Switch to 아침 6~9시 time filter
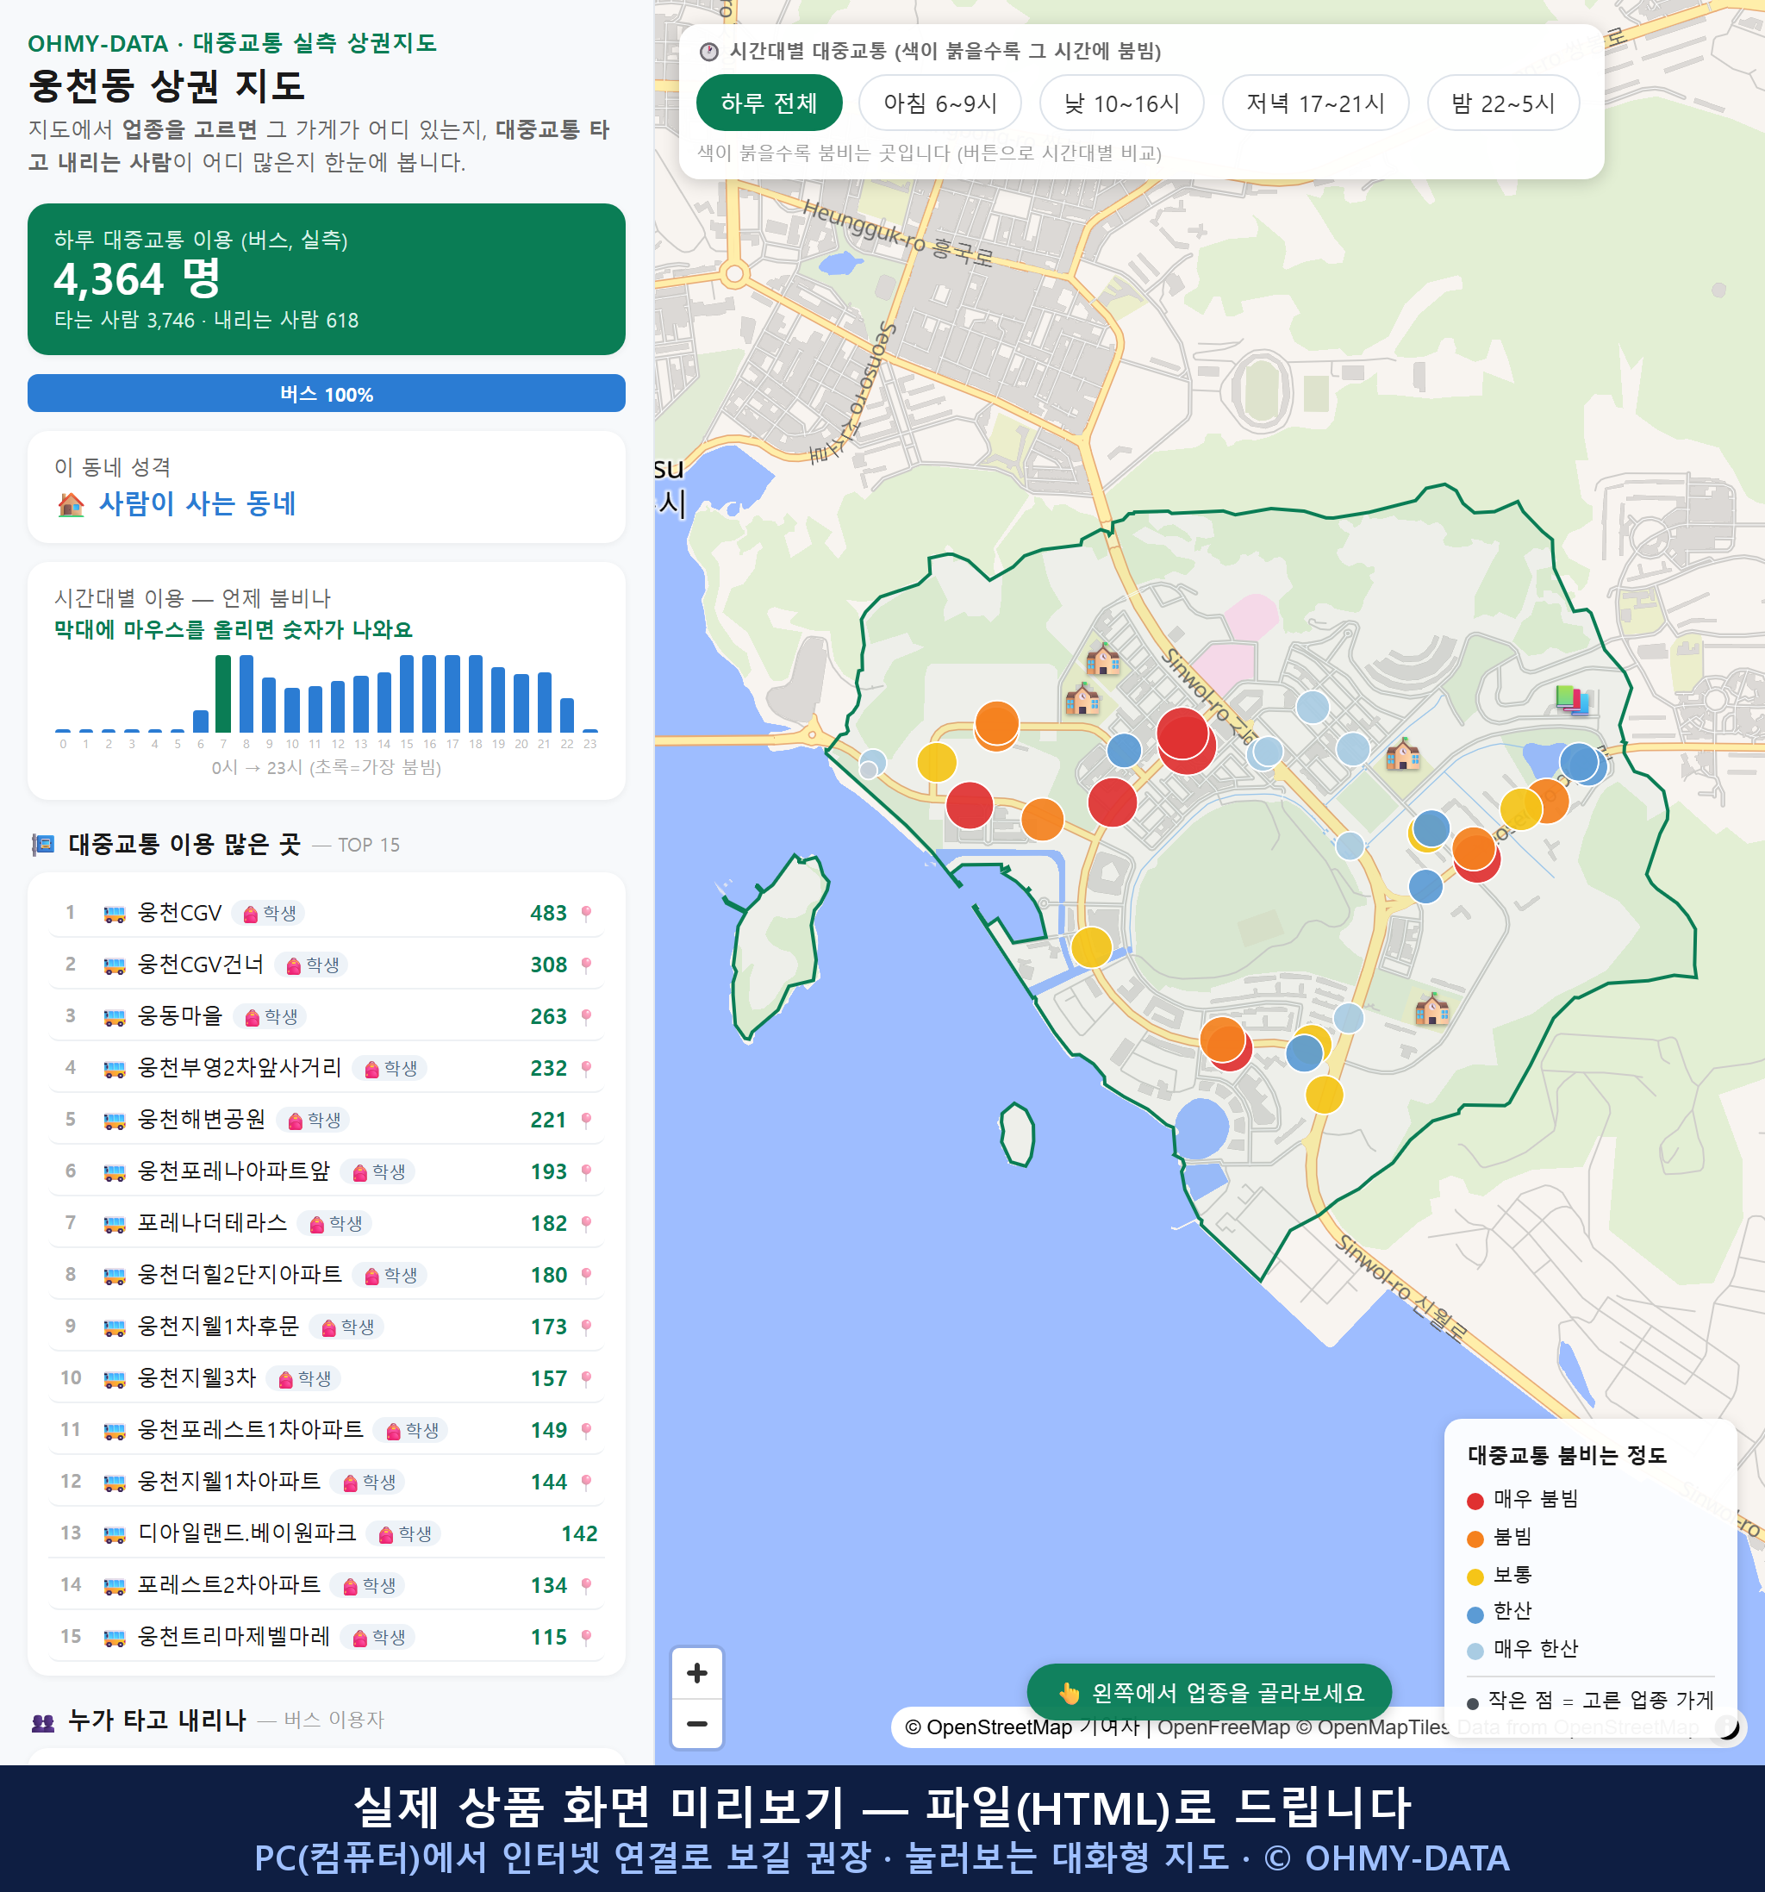 tap(940, 103)
